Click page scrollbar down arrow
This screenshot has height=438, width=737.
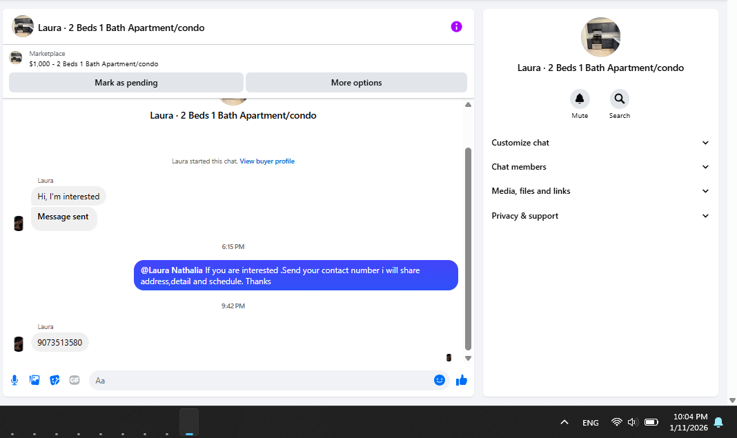tap(732, 400)
